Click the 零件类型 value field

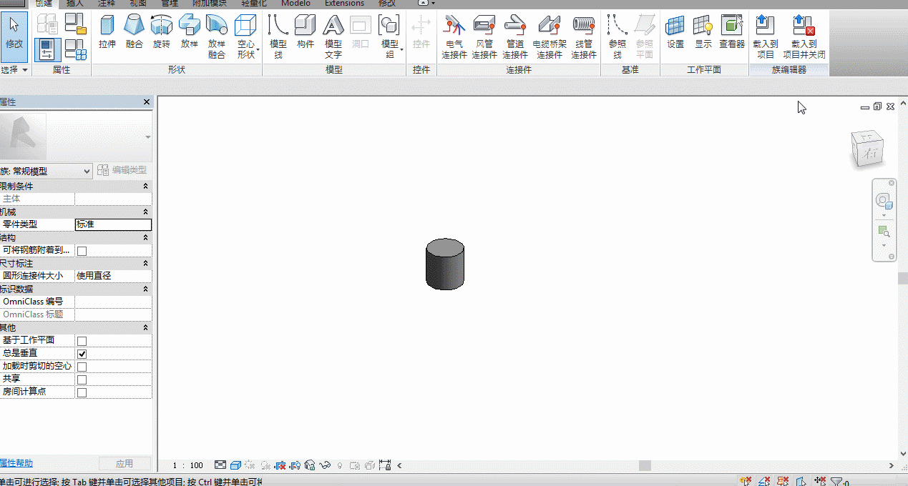click(x=113, y=224)
